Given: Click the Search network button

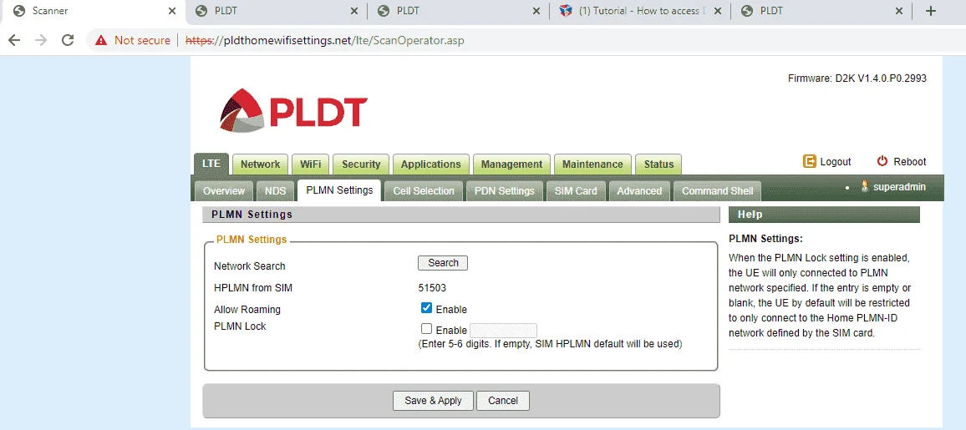Looking at the screenshot, I should [x=443, y=263].
